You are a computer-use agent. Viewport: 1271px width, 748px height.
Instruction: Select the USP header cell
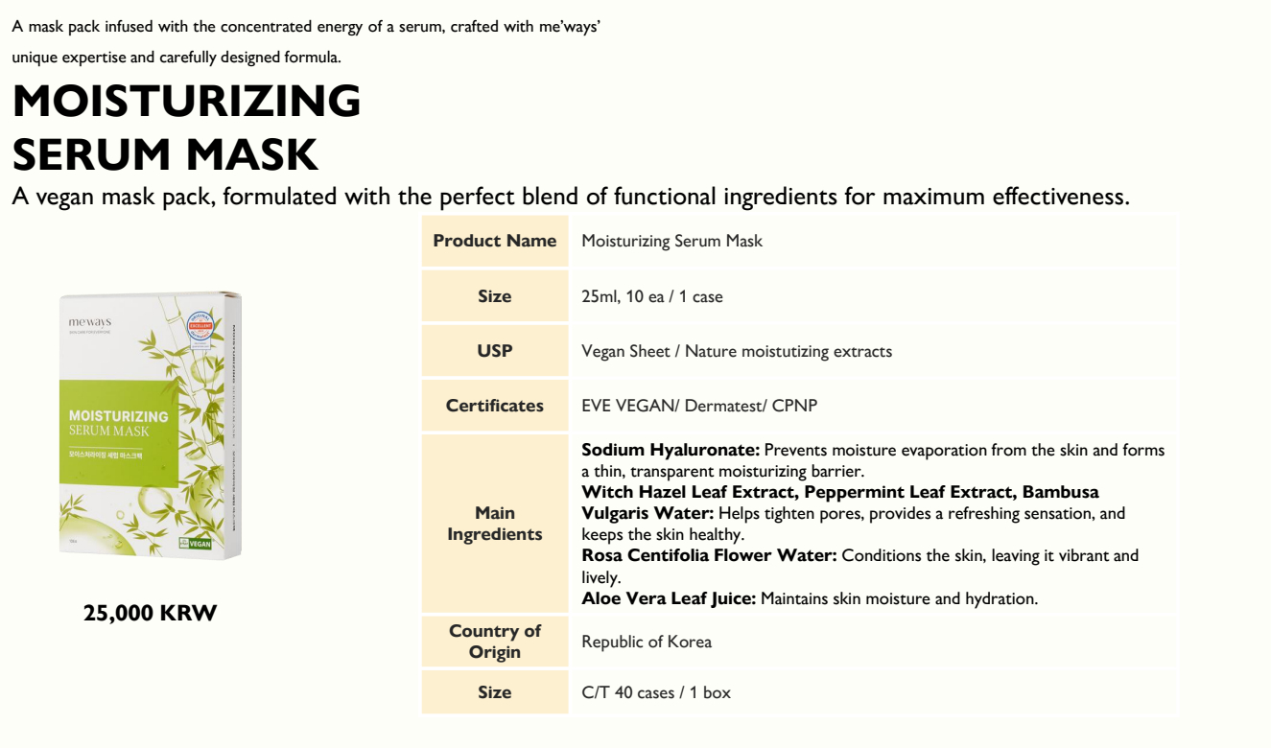[495, 351]
